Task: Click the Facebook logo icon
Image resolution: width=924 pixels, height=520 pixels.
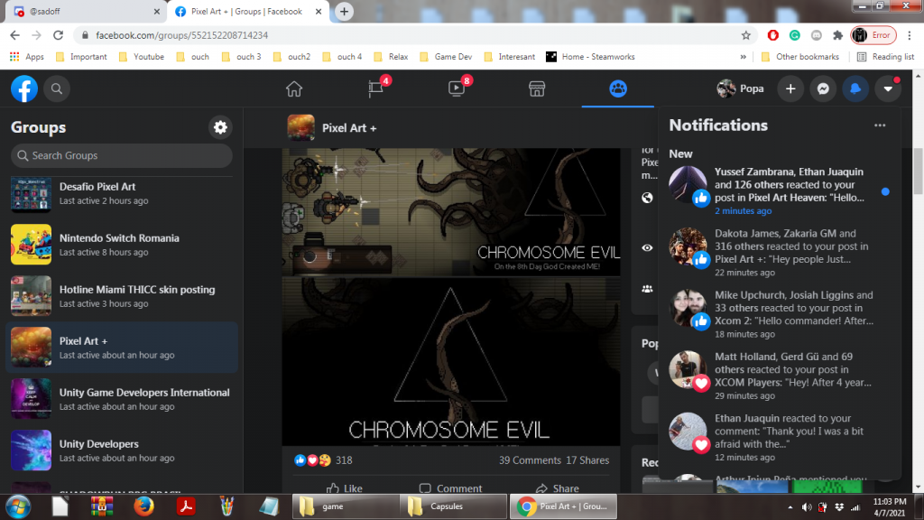Action: coord(24,88)
